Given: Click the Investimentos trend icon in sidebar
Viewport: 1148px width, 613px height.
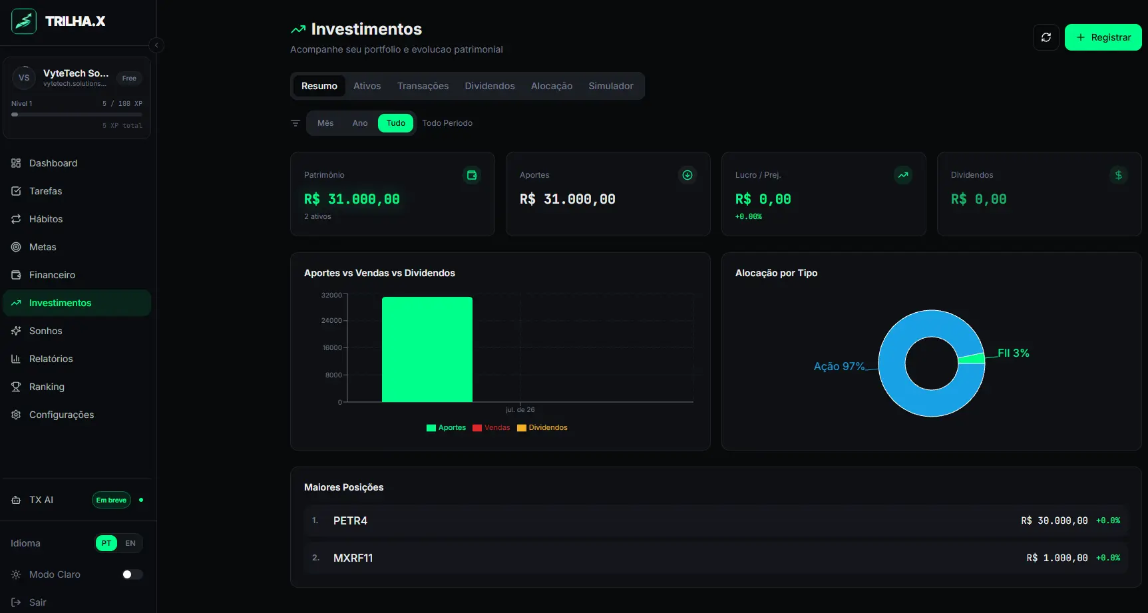Looking at the screenshot, I should (x=16, y=303).
